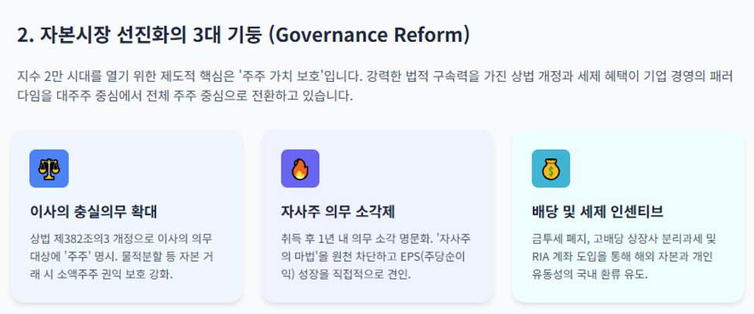754x314 pixels.
Task: Open the middle lavender card
Action: [377, 216]
